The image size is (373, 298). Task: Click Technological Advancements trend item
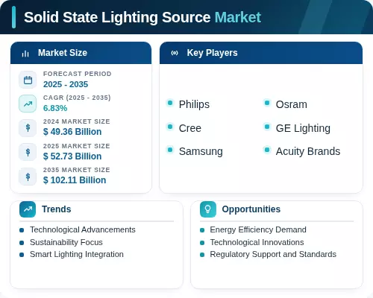click(83, 229)
